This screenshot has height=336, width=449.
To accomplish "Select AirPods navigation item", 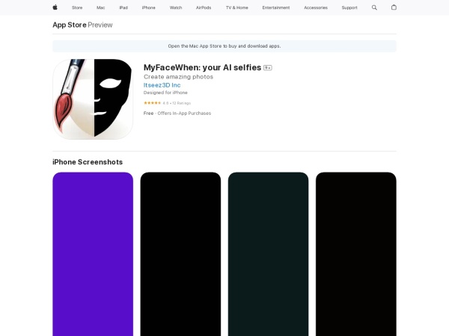I will click(x=204, y=7).
